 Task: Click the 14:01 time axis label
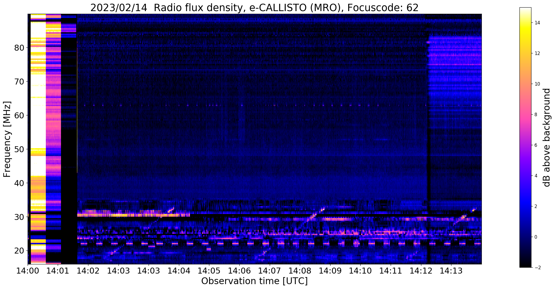pyautogui.click(x=58, y=270)
